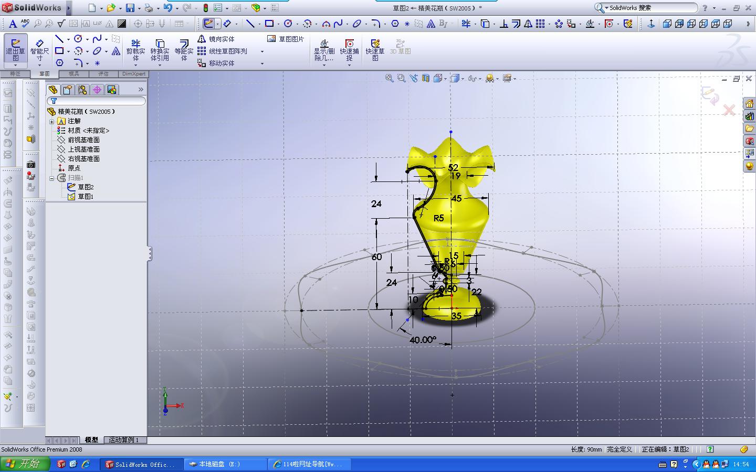This screenshot has width=756, height=472.
Task: Click the Print icon in the top toolbar
Action: 149,8
